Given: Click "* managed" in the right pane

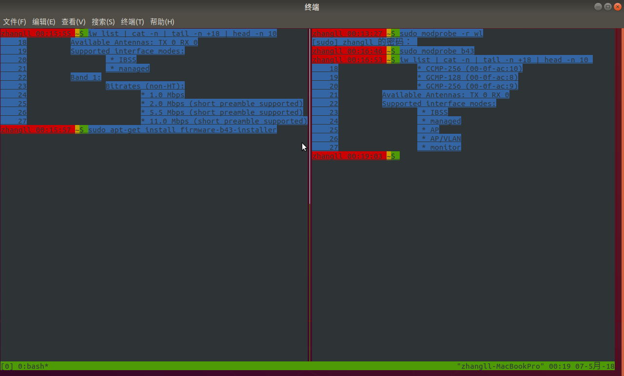Looking at the screenshot, I should (441, 121).
